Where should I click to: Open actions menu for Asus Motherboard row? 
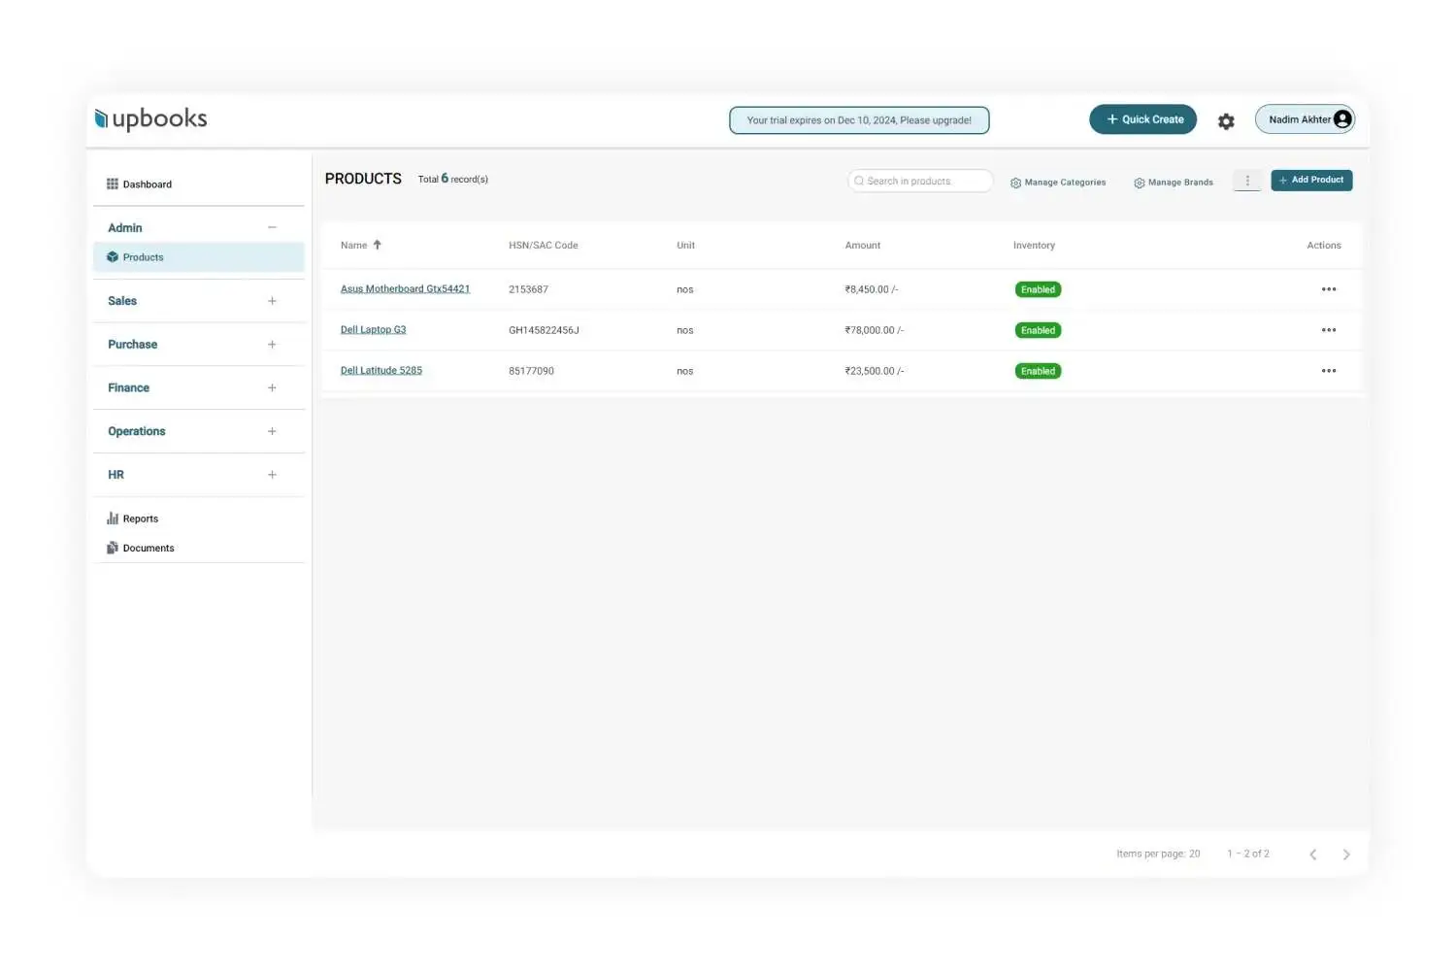(1329, 289)
